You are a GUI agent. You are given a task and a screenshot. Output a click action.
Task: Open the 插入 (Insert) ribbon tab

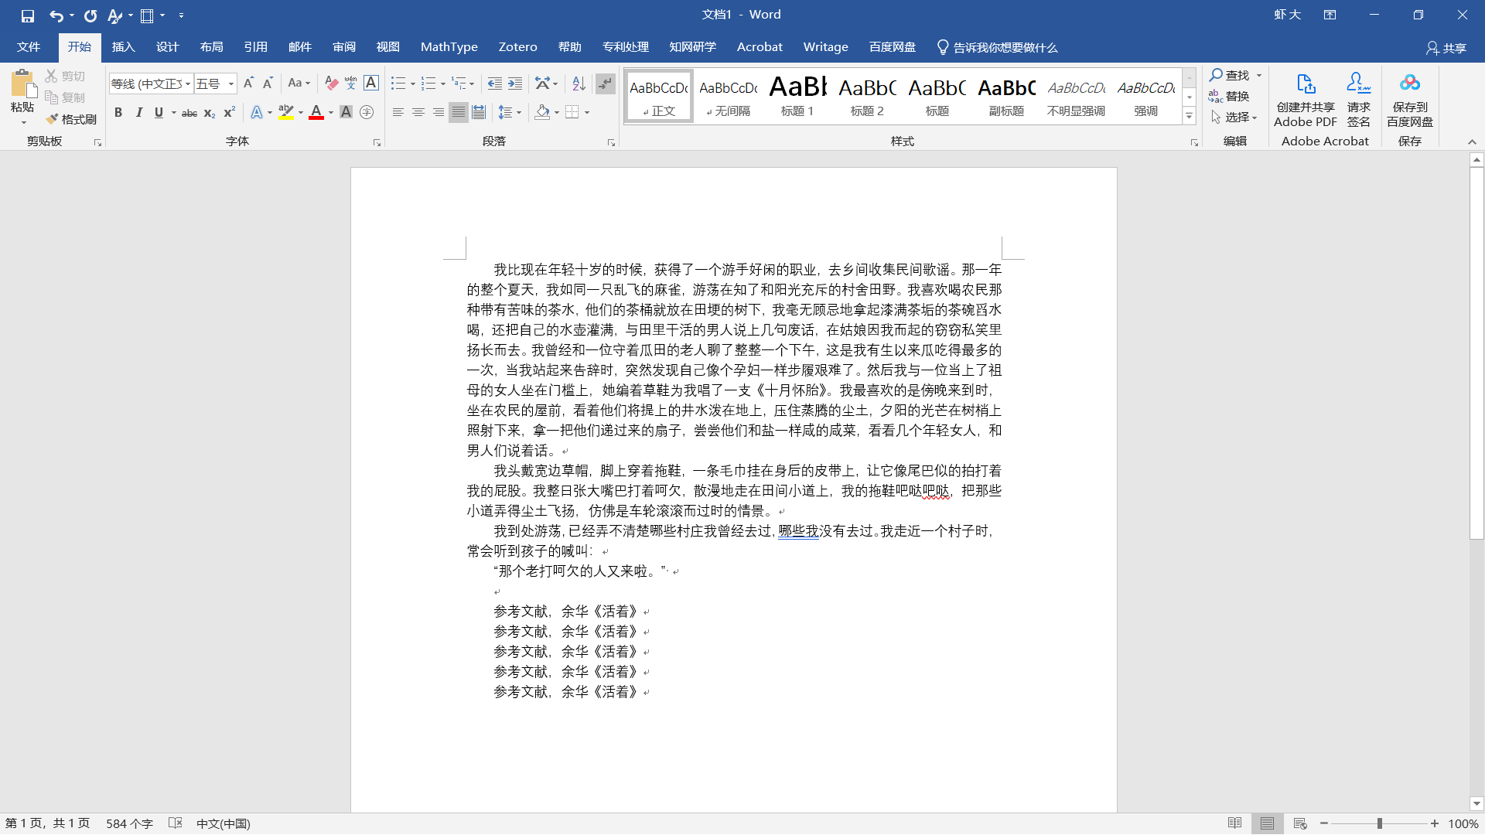[x=123, y=47]
